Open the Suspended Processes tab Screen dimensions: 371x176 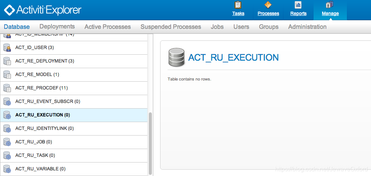tap(171, 27)
